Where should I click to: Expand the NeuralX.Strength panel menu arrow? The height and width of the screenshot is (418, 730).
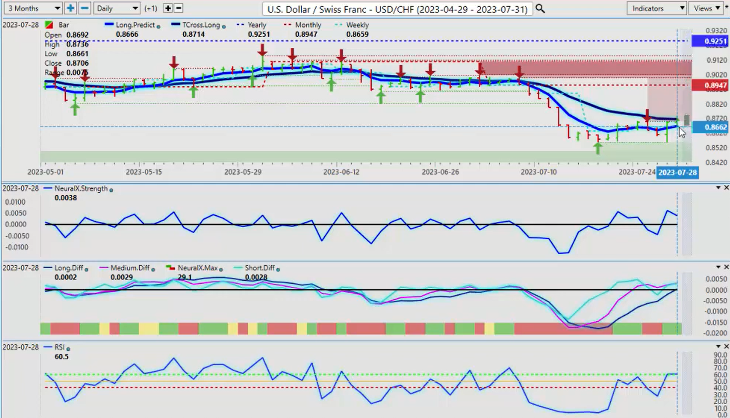pyautogui.click(x=719, y=188)
